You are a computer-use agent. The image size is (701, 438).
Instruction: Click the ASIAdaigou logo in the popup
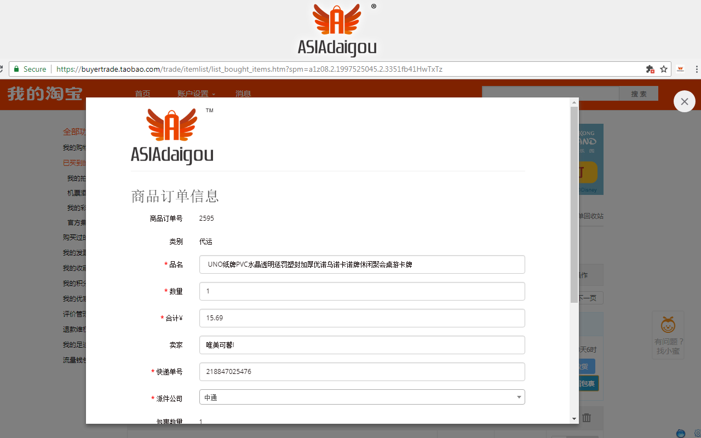[x=172, y=137]
